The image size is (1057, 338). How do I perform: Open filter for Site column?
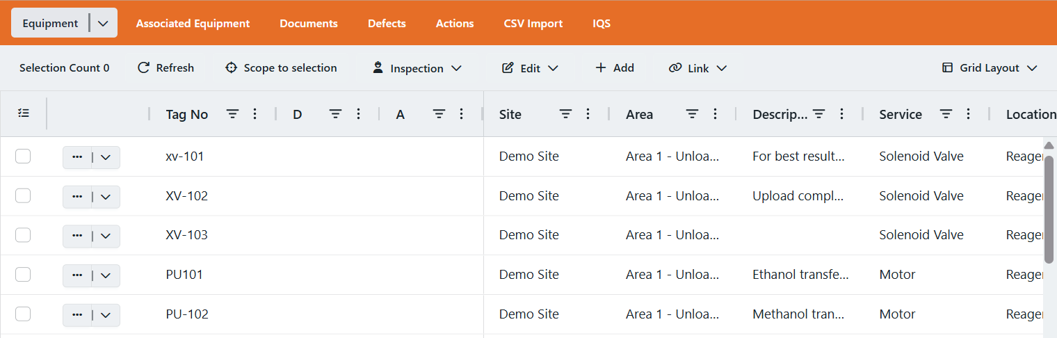tap(566, 113)
